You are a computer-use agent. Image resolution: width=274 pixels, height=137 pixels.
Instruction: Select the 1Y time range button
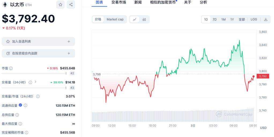point(232,19)
